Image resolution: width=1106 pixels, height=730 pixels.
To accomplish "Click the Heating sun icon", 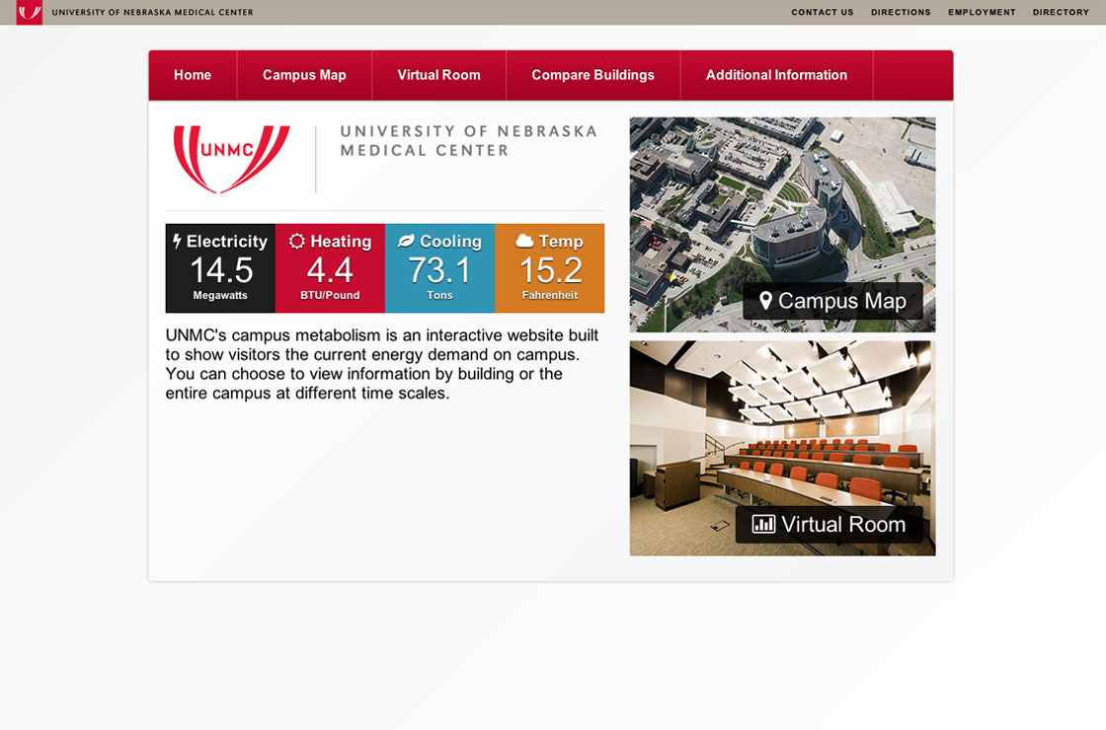I will tap(296, 241).
